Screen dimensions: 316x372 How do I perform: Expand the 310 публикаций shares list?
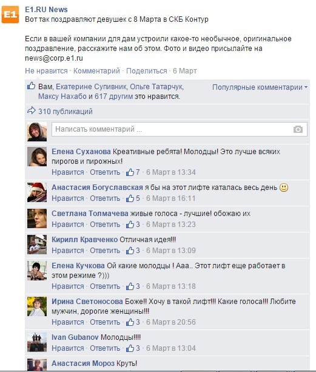pyautogui.click(x=66, y=112)
